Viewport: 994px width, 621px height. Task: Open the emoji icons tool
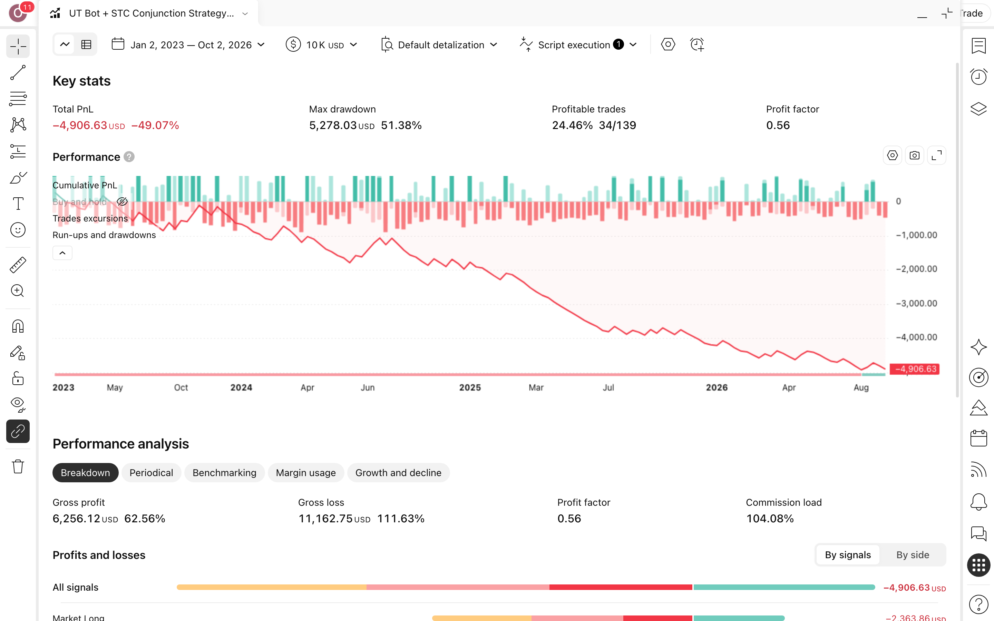coord(18,230)
